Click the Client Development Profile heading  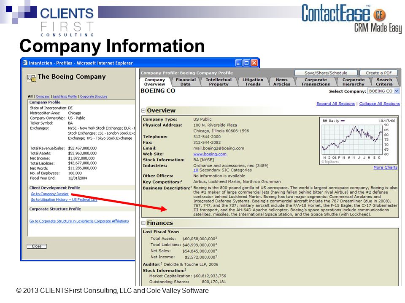tap(54, 188)
